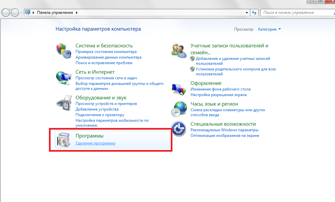
Task: Open Appearance monitor color icon
Action: pyautogui.click(x=179, y=89)
